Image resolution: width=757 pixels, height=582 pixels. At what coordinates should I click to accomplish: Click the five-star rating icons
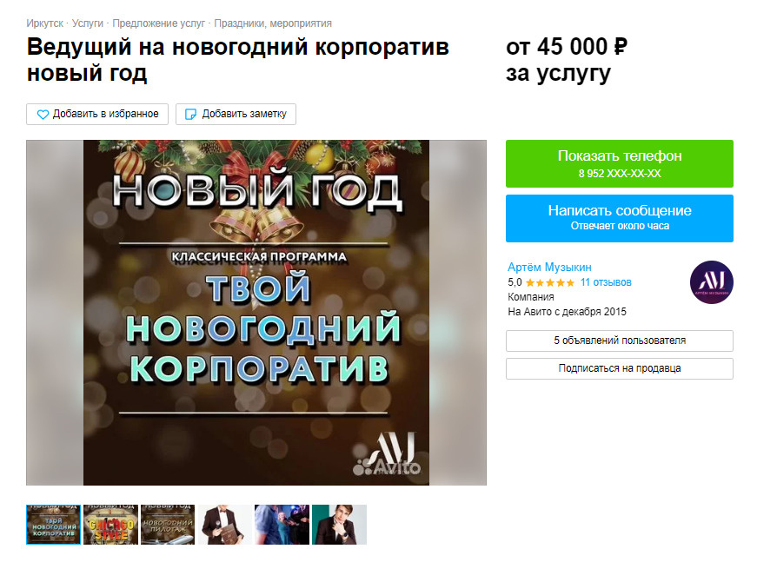point(550,283)
